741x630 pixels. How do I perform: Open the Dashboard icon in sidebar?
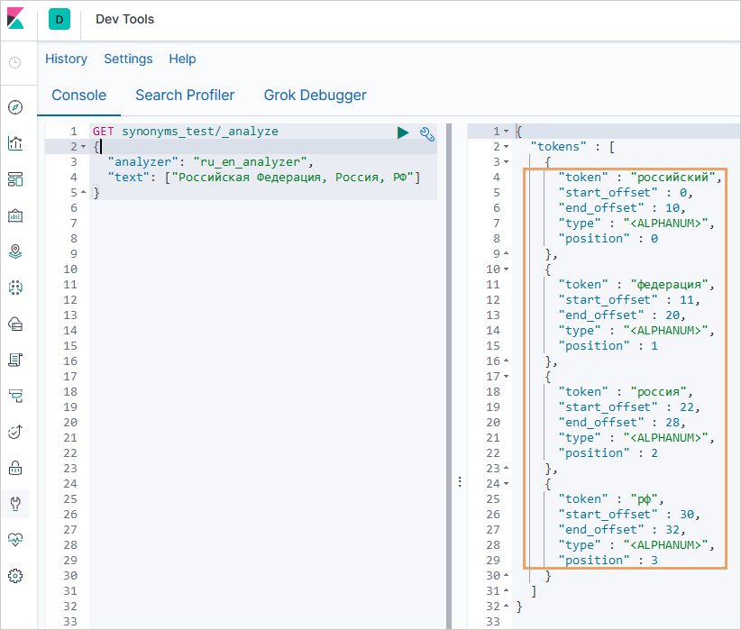[x=15, y=179]
